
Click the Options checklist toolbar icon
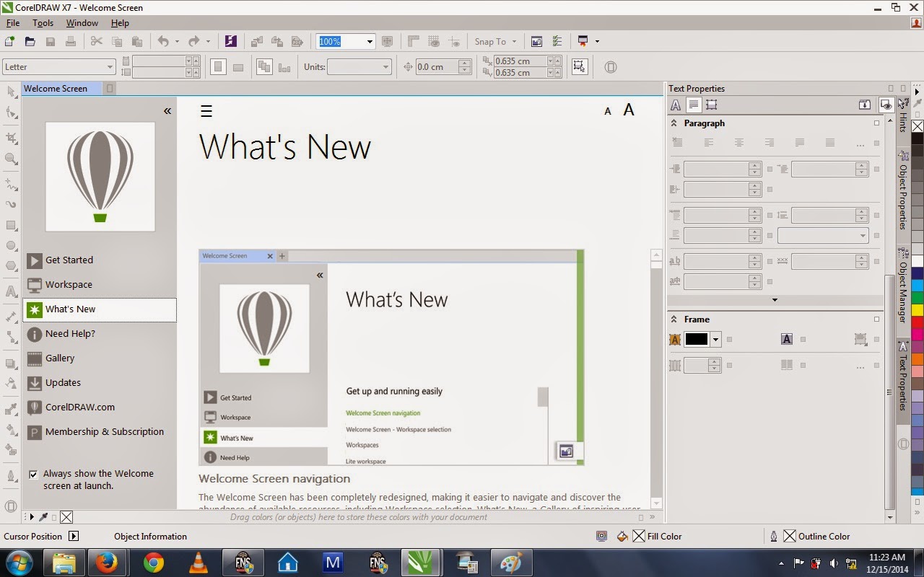tap(557, 41)
